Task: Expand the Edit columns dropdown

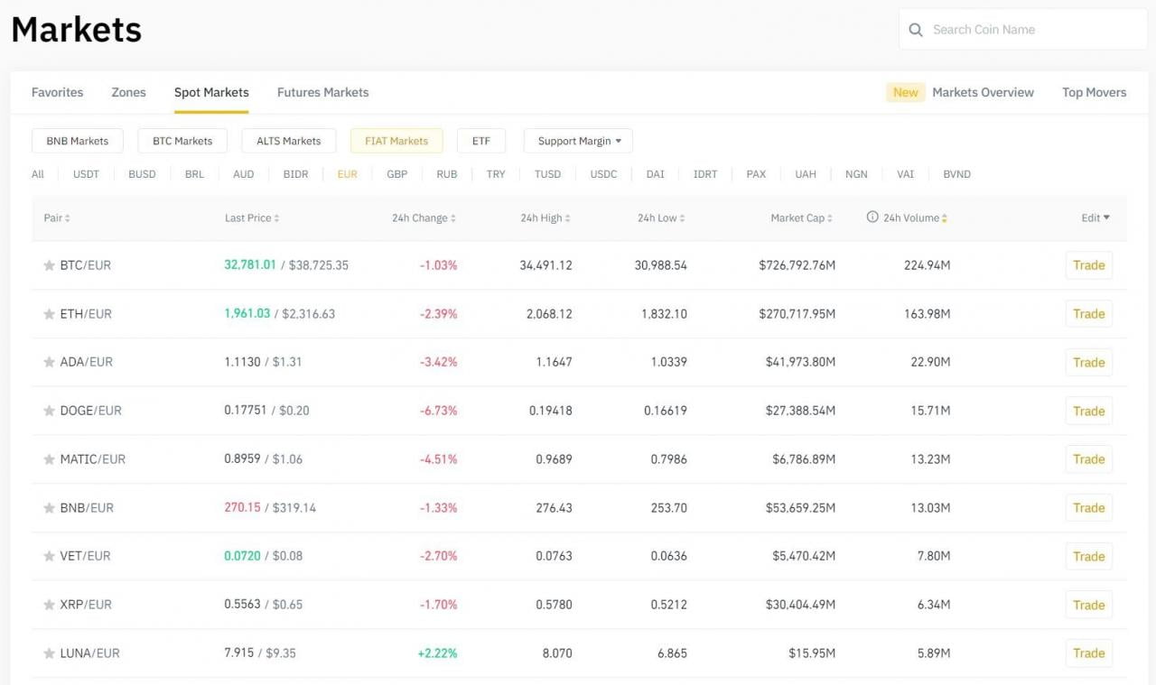Action: click(1095, 218)
